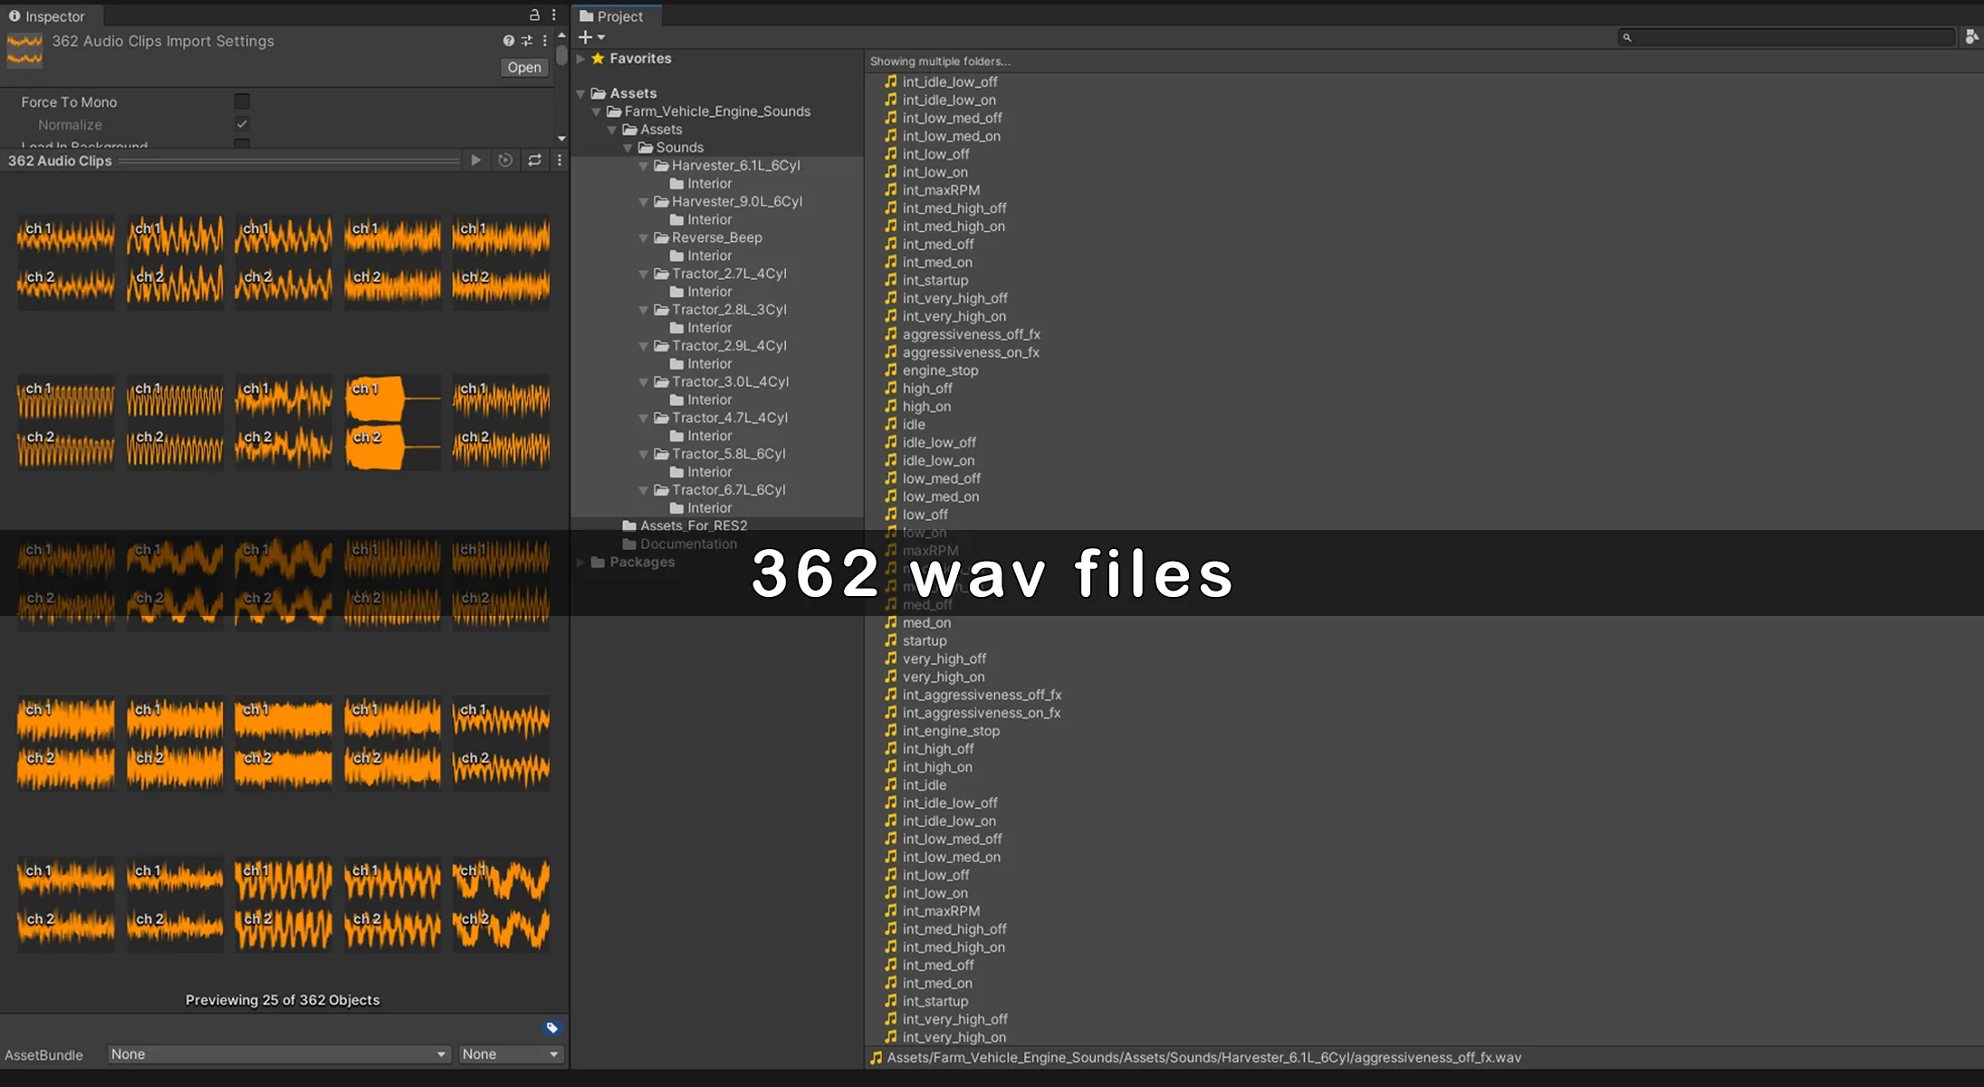Image resolution: width=1984 pixels, height=1087 pixels.
Task: Enable the Force To Mono checkbox
Action: (242, 101)
